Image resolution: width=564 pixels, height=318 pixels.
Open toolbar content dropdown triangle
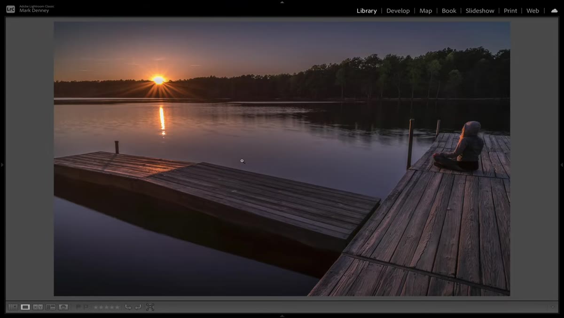coord(553,307)
